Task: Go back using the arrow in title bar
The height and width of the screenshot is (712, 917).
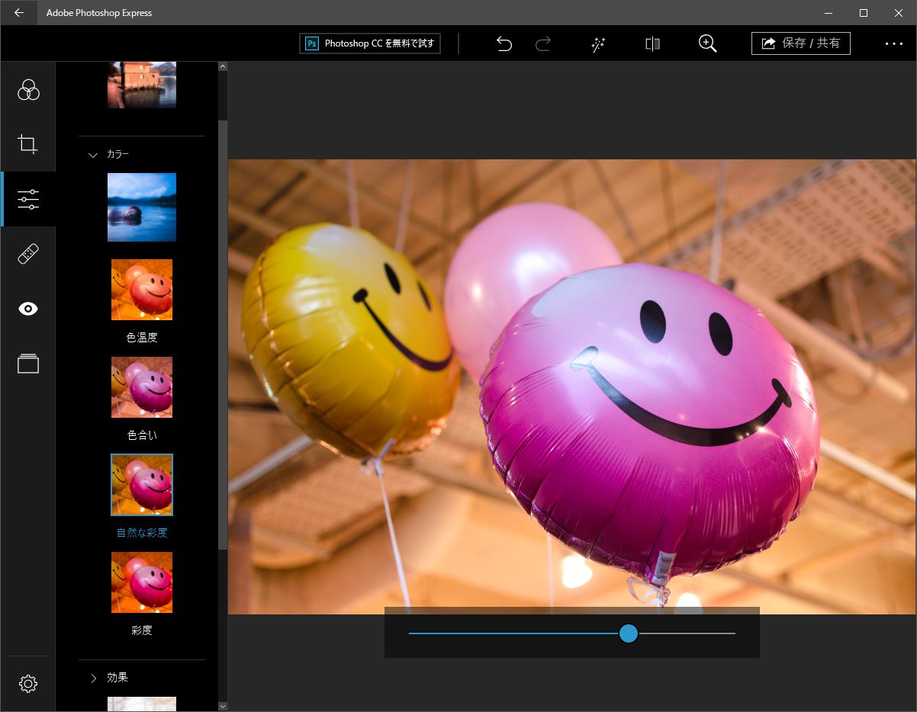Action: 19,13
